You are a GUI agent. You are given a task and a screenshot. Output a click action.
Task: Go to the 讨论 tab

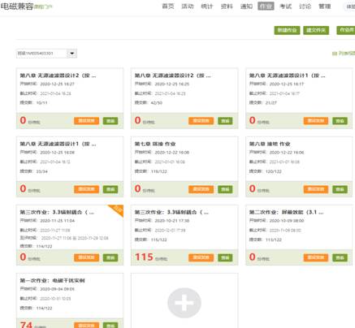(305, 6)
